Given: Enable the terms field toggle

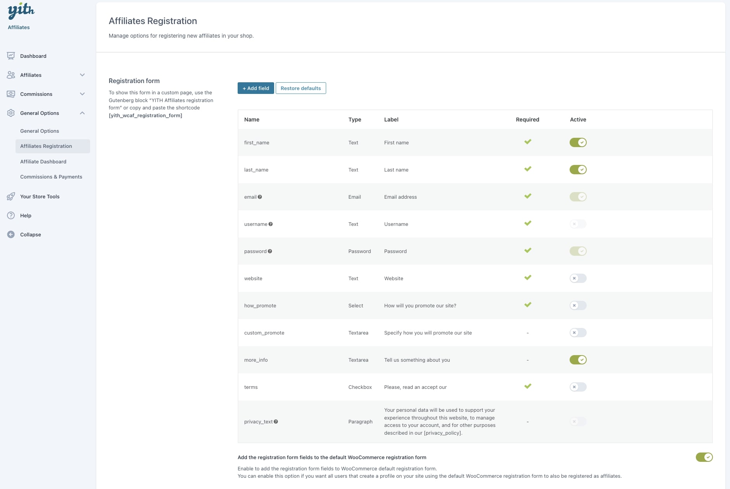Looking at the screenshot, I should [x=578, y=387].
